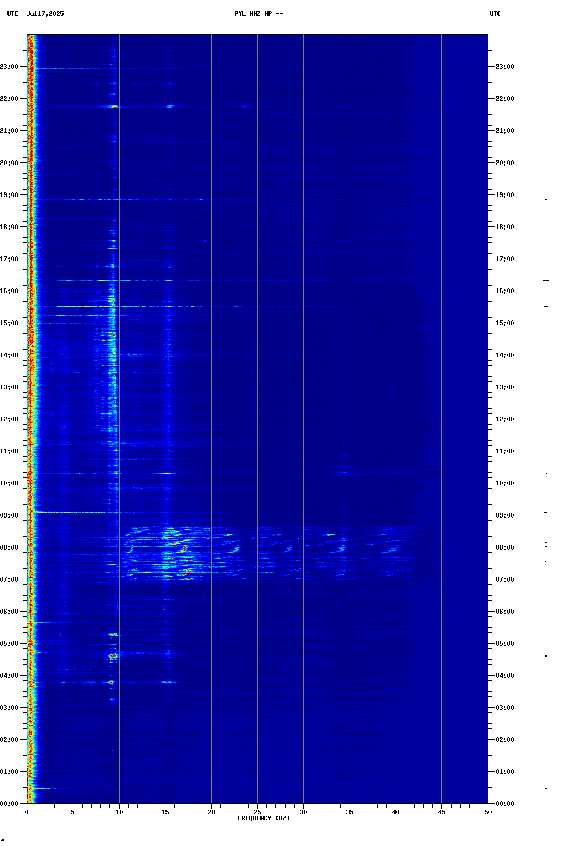Click the right-axis 00:00 time label

tap(505, 804)
